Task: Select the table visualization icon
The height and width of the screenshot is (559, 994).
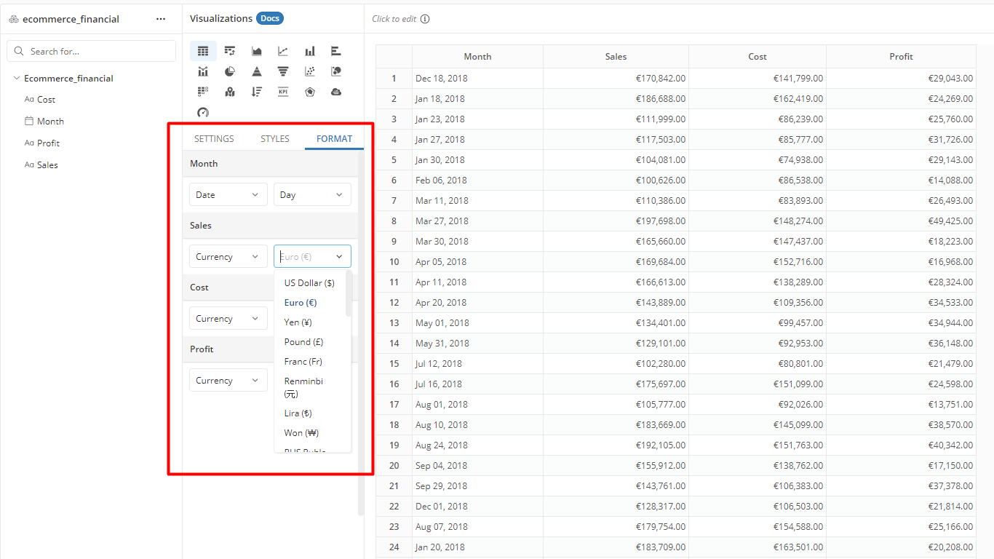Action: [203, 50]
